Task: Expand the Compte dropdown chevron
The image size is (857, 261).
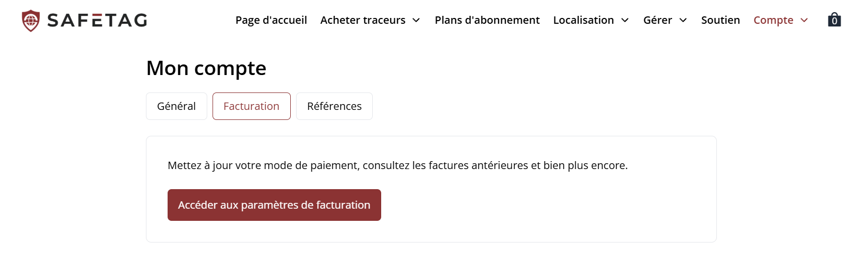Action: point(804,20)
